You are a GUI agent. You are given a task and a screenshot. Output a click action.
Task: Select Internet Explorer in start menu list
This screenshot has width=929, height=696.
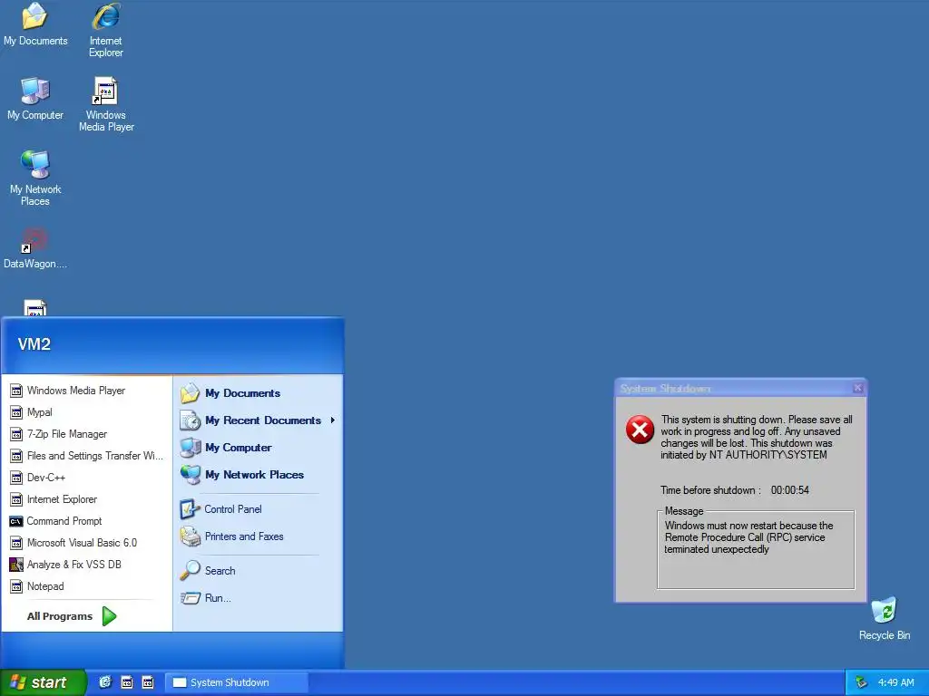pos(86,499)
